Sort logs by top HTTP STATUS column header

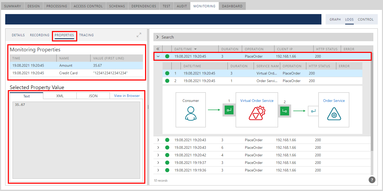(x=327, y=49)
